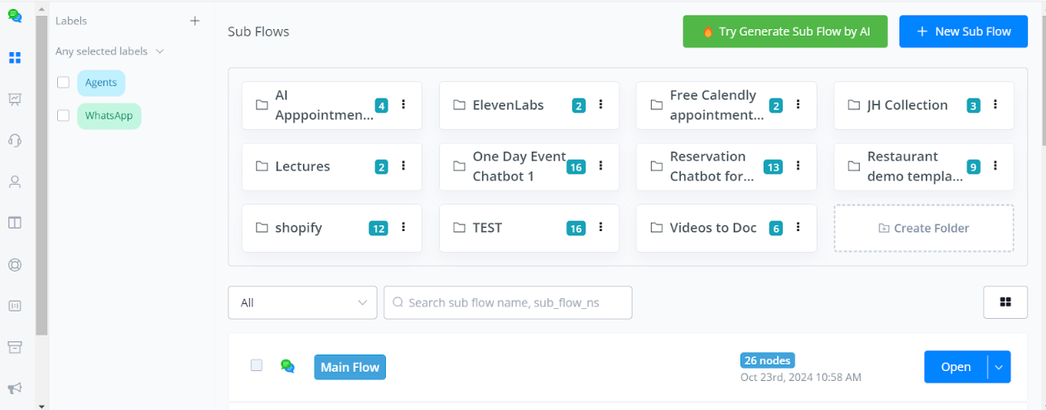The width and height of the screenshot is (1046, 410).
Task: Click Try Generate Sub Flow by AI
Action: click(784, 31)
